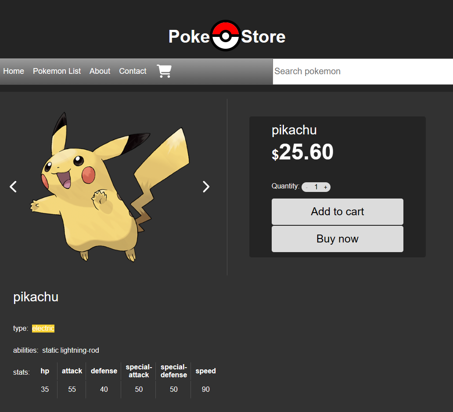Screen dimensions: 453x412
Task: Focus the Search pokemon field
Action: click(363, 72)
